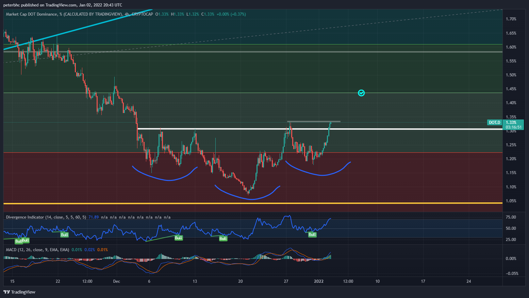529x298 pixels.
Task: Click the orange 0.01% MACD signal value
Action: tap(102, 250)
